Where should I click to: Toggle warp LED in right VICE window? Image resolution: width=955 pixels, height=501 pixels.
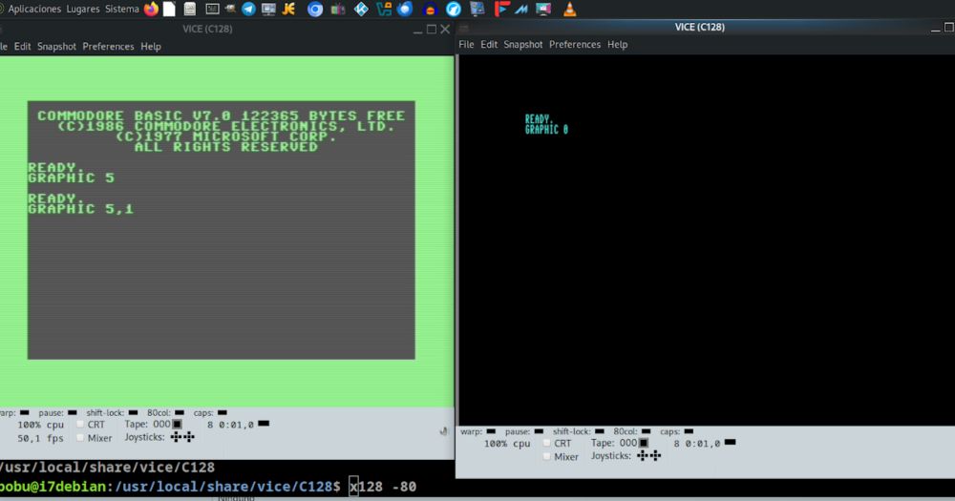click(x=491, y=431)
